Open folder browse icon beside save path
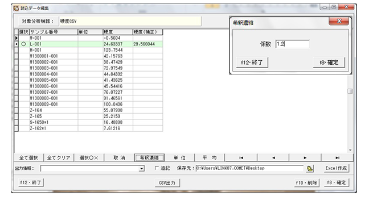This screenshot has width=369, height=208. coord(310,168)
